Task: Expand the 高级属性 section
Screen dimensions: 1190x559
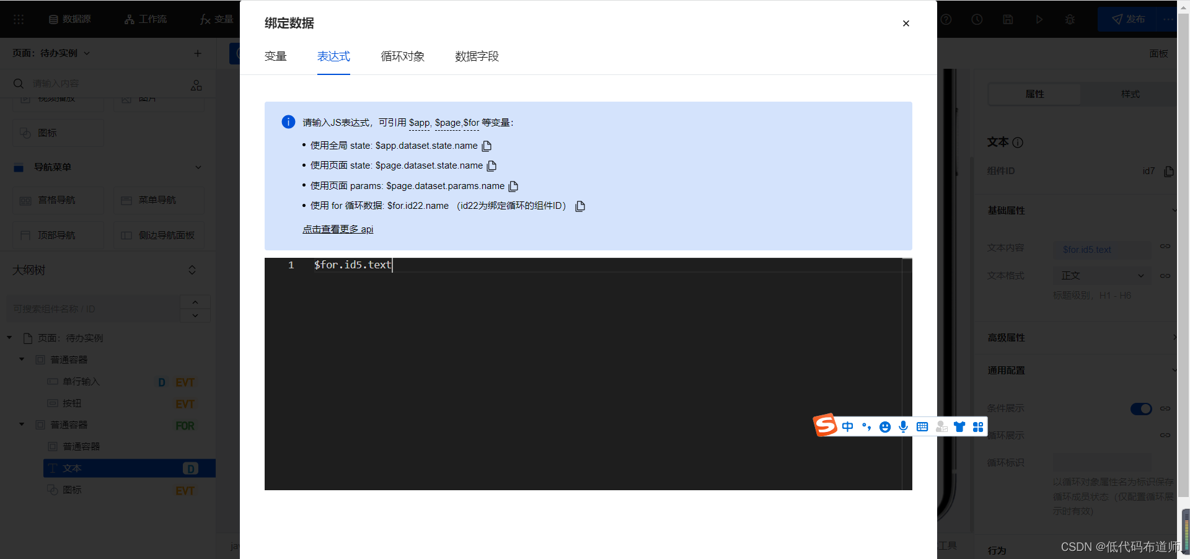Action: (x=1082, y=338)
